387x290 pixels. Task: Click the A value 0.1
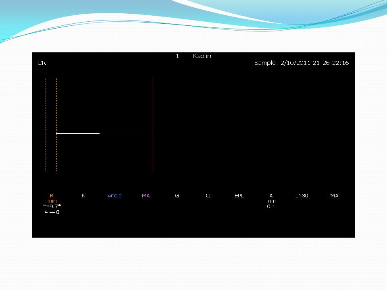coord(271,207)
